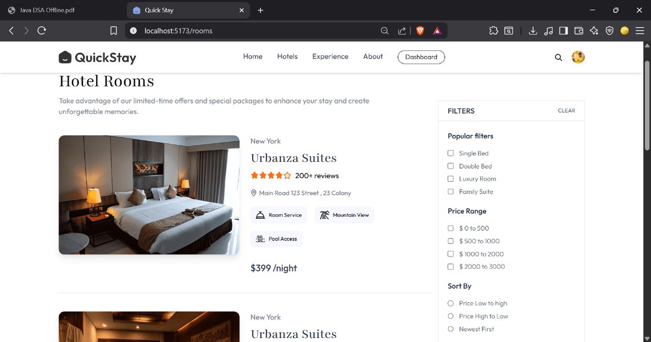
Task: Click the zoom magnifier icon in address bar
Action: point(385,31)
